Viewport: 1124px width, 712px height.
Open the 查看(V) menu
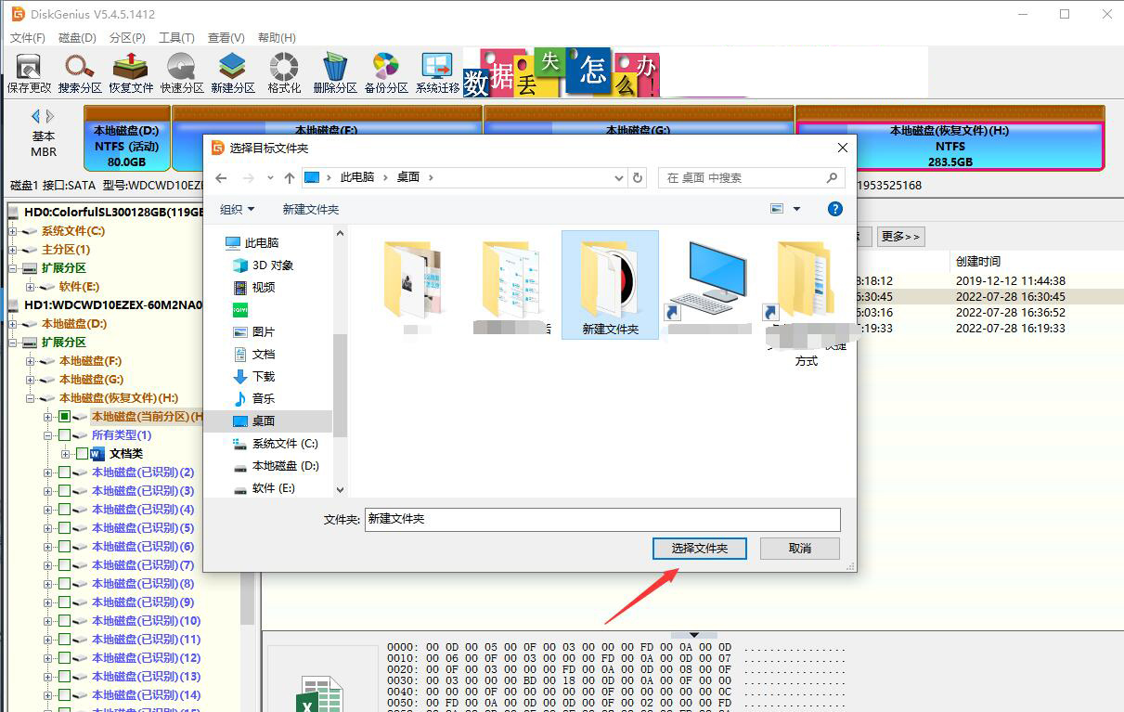(x=226, y=38)
